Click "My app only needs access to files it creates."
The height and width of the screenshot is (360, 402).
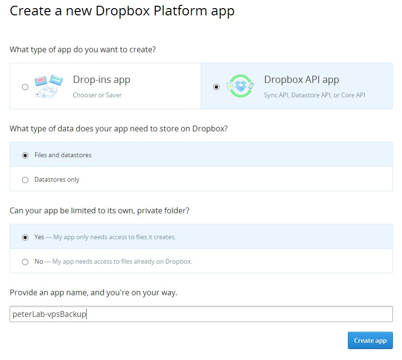pos(115,237)
